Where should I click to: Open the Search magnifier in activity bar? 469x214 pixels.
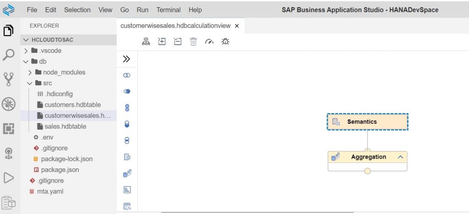(x=9, y=55)
